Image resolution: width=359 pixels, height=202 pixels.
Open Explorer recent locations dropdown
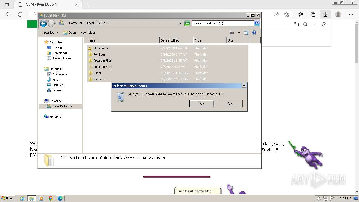[57, 23]
